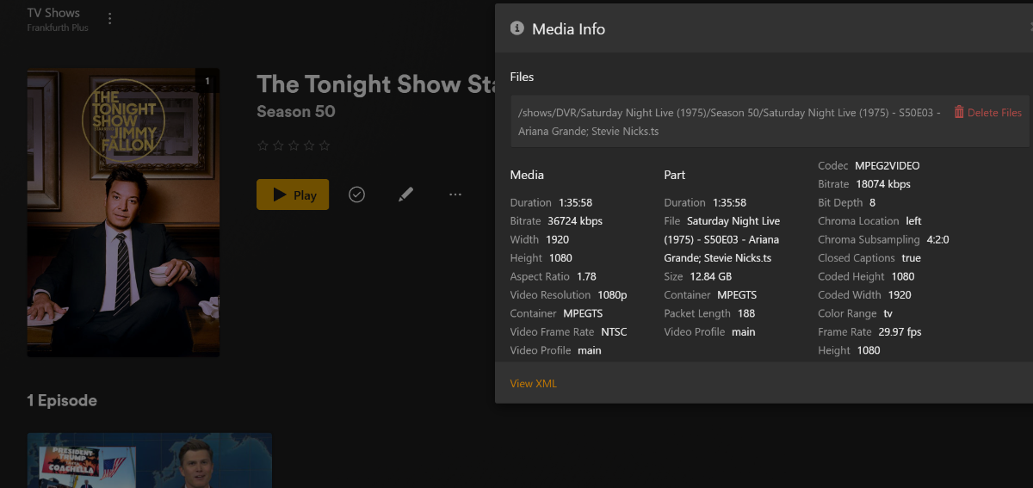Go to the TV Shows library heading

(53, 13)
